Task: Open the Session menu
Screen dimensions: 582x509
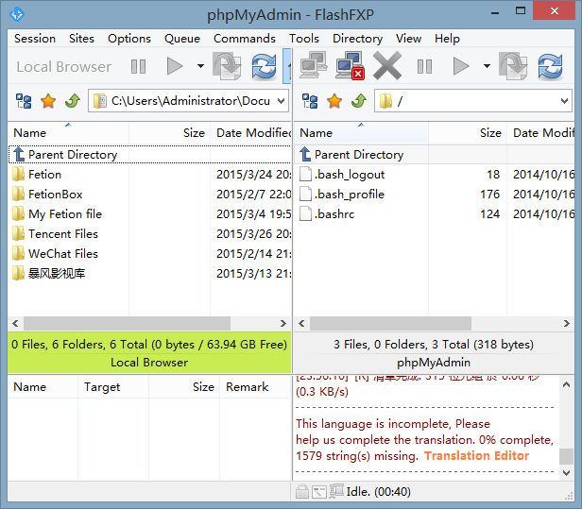Action: [x=35, y=39]
